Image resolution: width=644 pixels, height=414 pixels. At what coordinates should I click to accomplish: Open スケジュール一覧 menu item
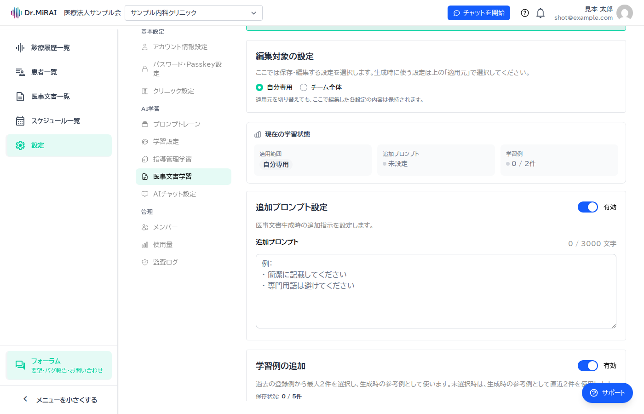pyautogui.click(x=59, y=121)
